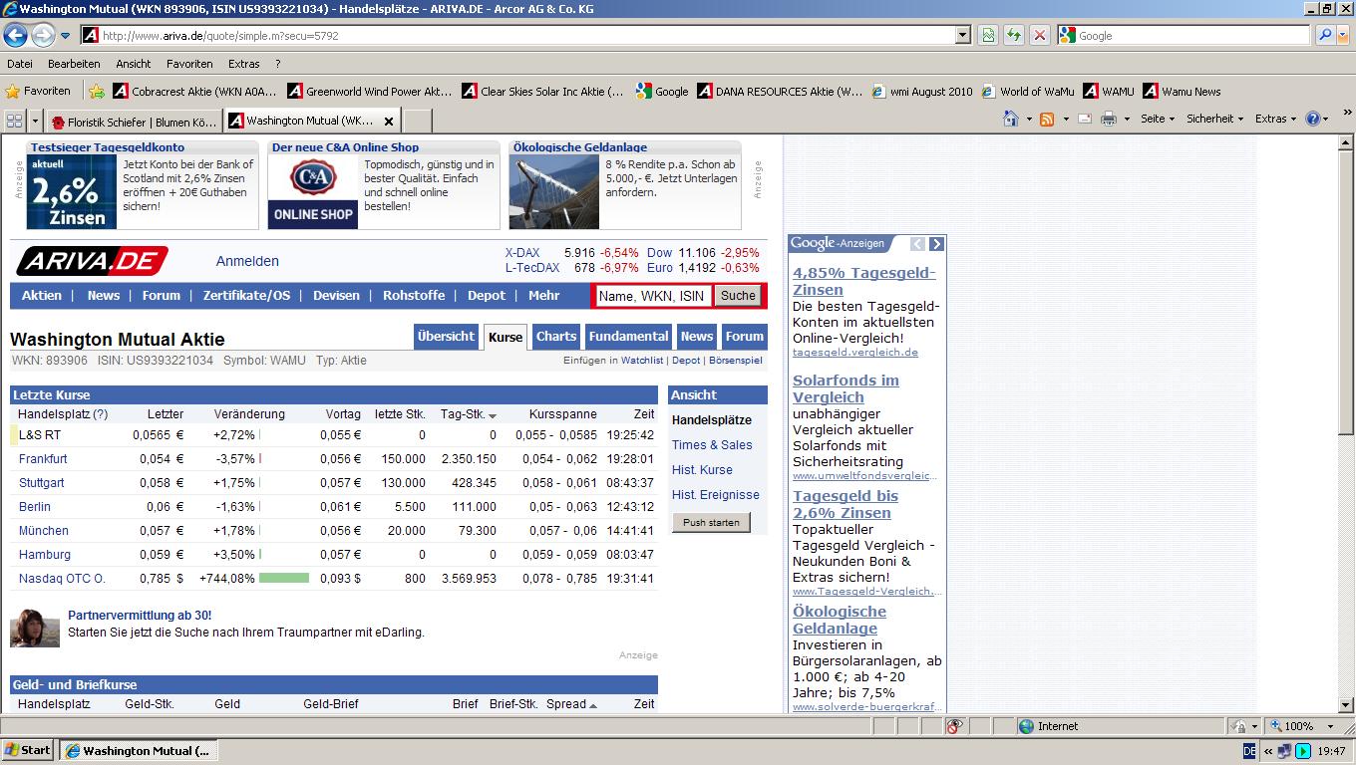Image resolution: width=1356 pixels, height=765 pixels.
Task: Open the Recent Pages dropdown arrow
Action: 66,36
